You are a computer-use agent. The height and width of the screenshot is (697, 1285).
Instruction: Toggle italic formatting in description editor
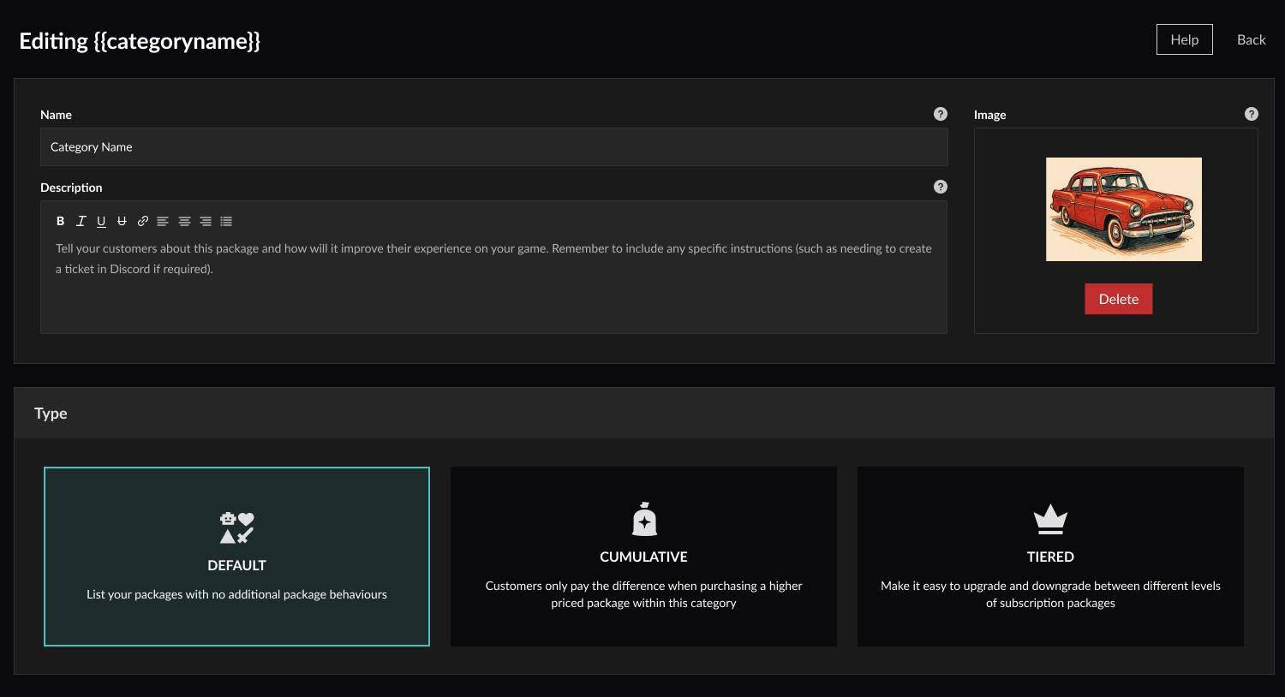pos(81,221)
